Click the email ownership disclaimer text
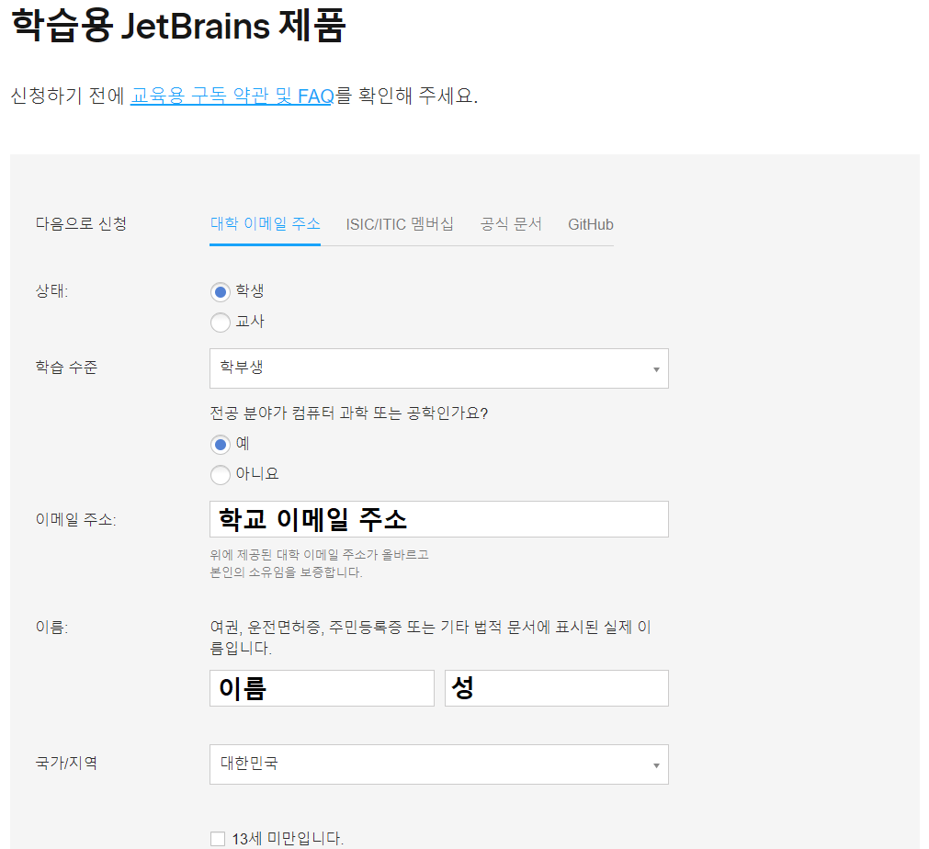 [320, 563]
